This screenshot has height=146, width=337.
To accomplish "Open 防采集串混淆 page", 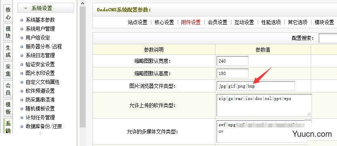I will click(x=40, y=100).
